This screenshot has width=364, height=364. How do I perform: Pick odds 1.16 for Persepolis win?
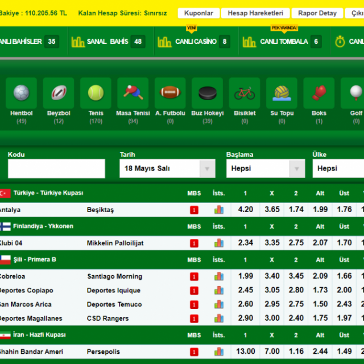(296, 351)
